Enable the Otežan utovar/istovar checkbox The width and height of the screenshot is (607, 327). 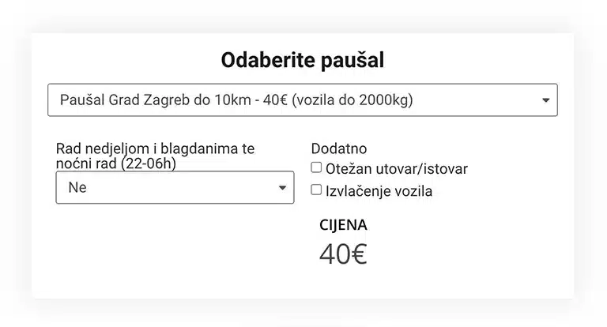click(316, 168)
